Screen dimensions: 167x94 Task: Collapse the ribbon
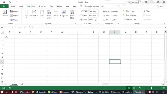(x=164, y=24)
